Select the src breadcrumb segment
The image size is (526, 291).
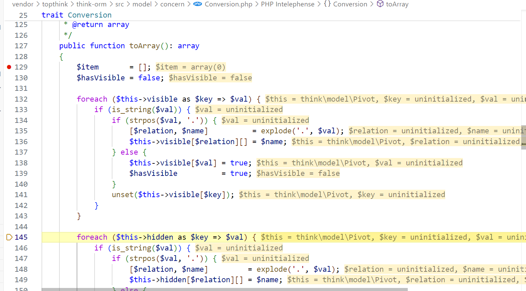pos(120,4)
